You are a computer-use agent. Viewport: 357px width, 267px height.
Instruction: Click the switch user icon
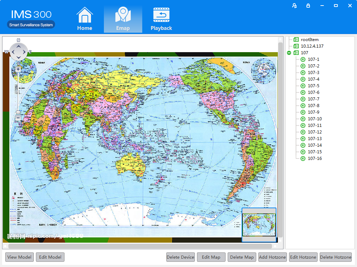click(x=295, y=6)
